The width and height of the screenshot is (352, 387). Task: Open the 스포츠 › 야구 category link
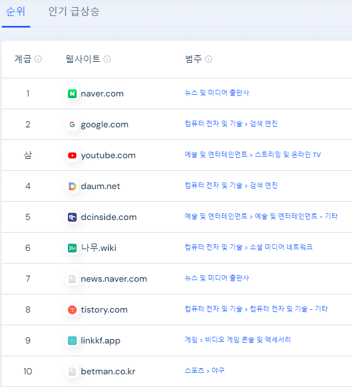pyautogui.click(x=205, y=370)
